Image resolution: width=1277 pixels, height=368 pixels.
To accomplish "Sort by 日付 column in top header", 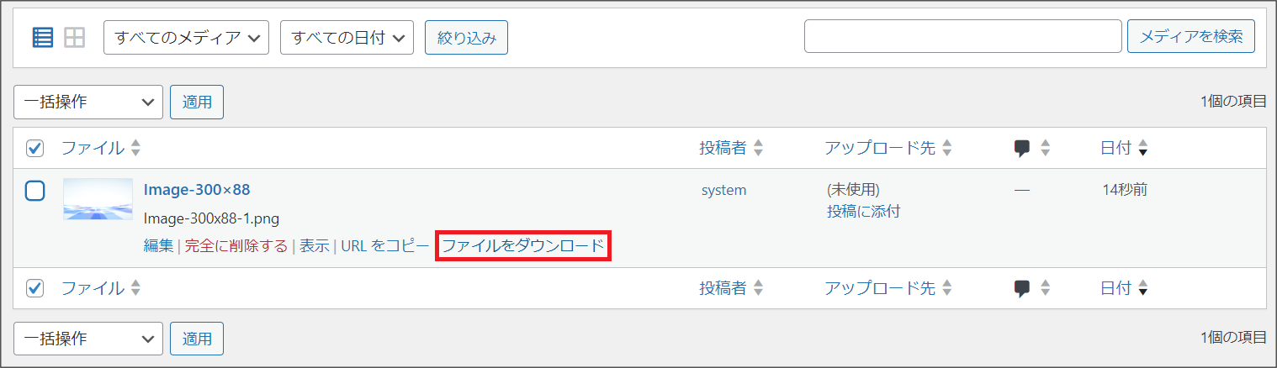I will [x=1116, y=149].
